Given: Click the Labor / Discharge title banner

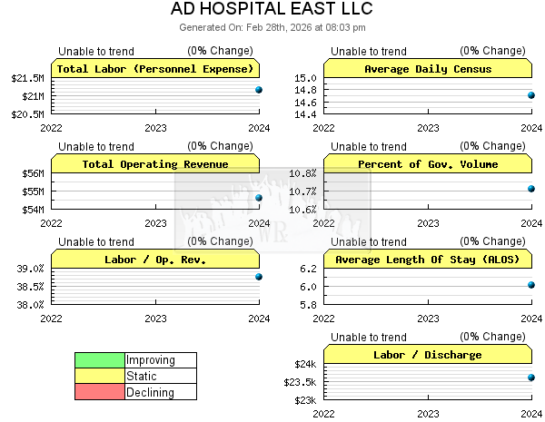Looking at the screenshot, I should tap(428, 355).
